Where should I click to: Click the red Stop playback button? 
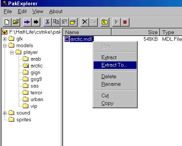[125, 22]
